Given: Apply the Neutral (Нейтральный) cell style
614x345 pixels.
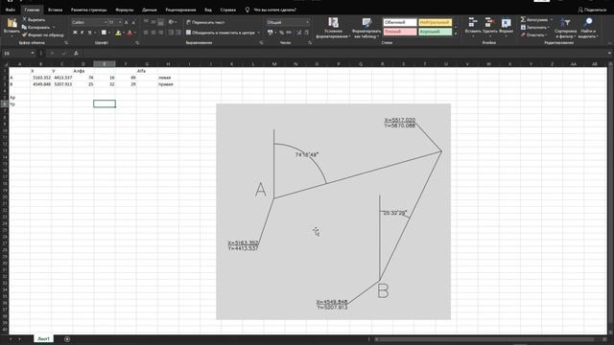Looking at the screenshot, I should click(x=435, y=22).
